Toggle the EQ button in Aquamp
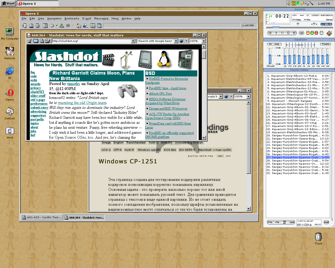This screenshot has width=335, height=268. (x=323, y=24)
